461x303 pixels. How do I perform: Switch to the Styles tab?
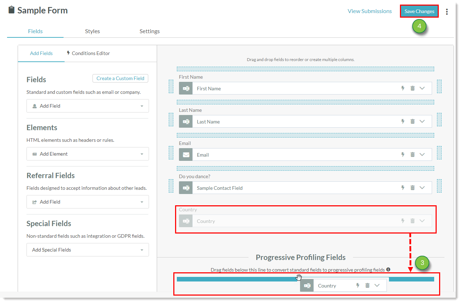[92, 31]
